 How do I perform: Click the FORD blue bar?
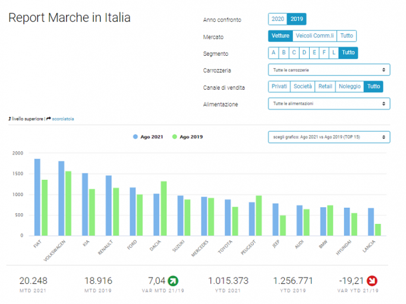click(x=133, y=211)
